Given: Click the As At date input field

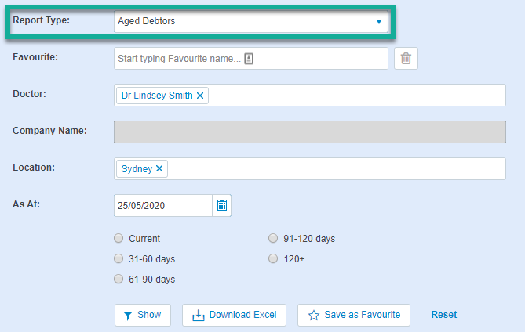Looking at the screenshot, I should (x=163, y=205).
